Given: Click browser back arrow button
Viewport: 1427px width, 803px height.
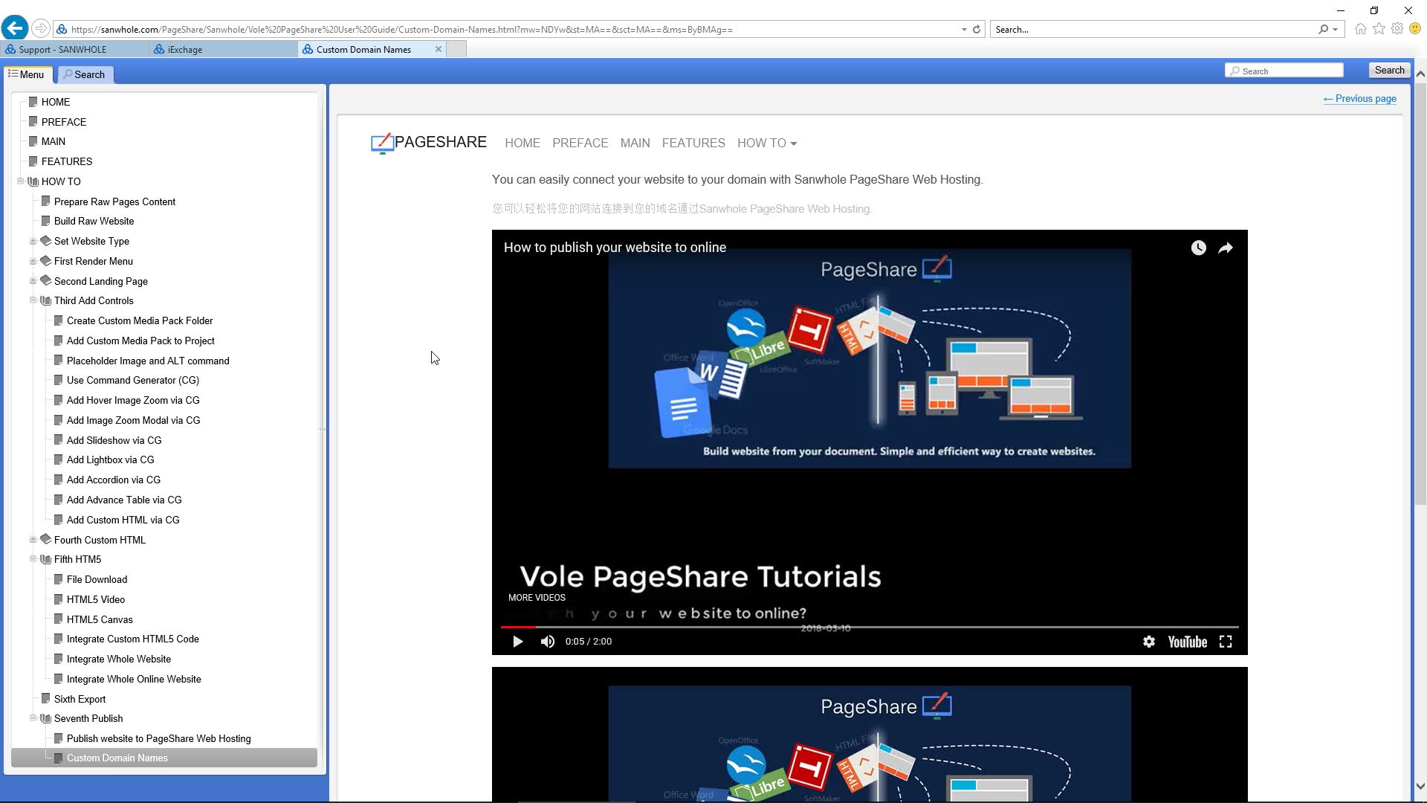Looking at the screenshot, I should point(14,29).
